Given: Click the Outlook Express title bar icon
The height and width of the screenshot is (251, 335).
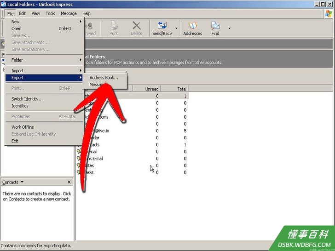Looking at the screenshot, I should point(3,4).
